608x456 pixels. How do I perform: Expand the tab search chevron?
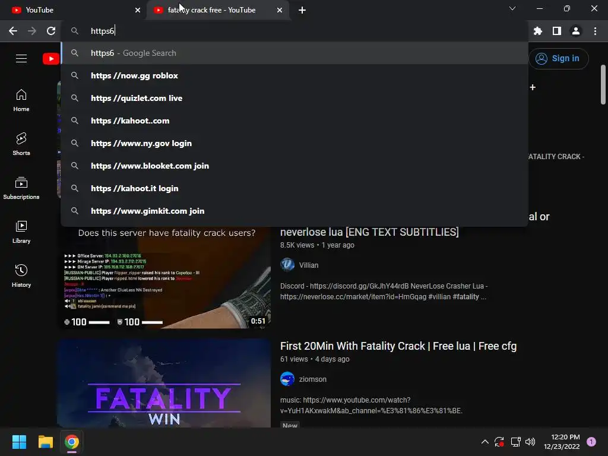(x=512, y=8)
